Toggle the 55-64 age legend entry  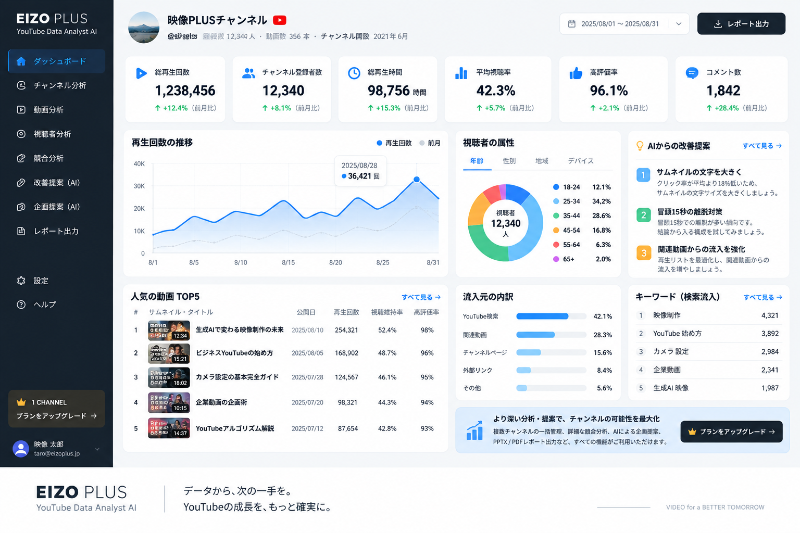[582, 245]
